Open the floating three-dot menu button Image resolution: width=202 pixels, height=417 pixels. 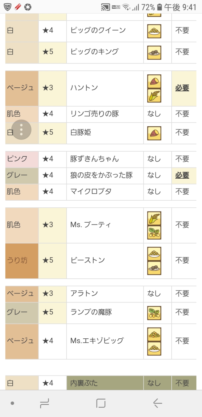pos(21,130)
